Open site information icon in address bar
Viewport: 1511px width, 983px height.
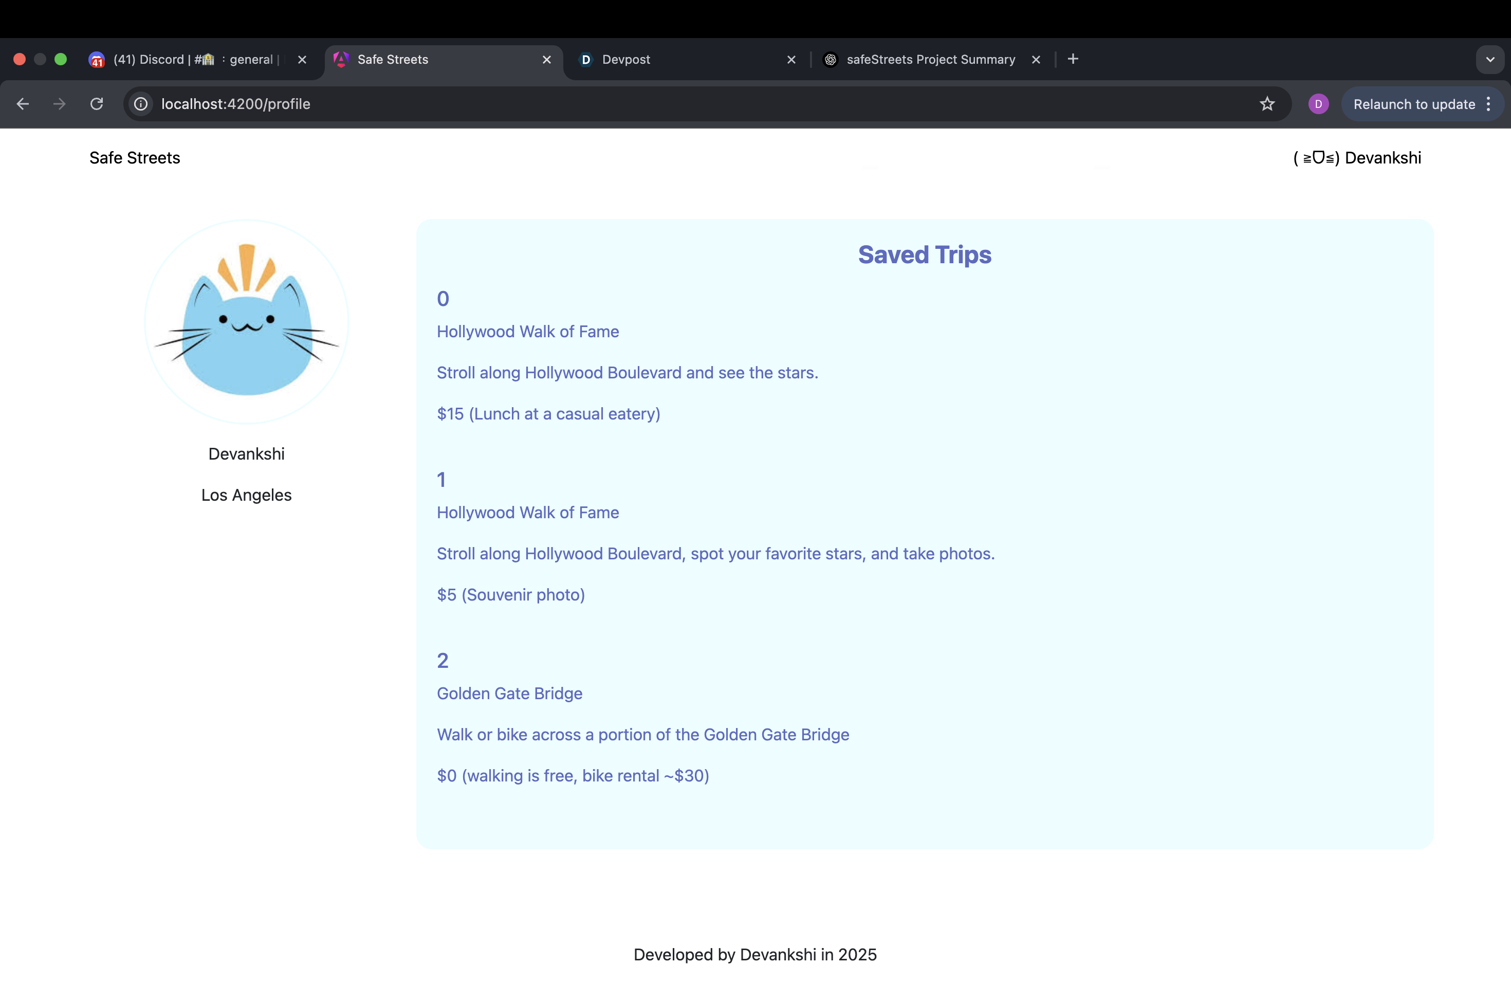click(141, 103)
